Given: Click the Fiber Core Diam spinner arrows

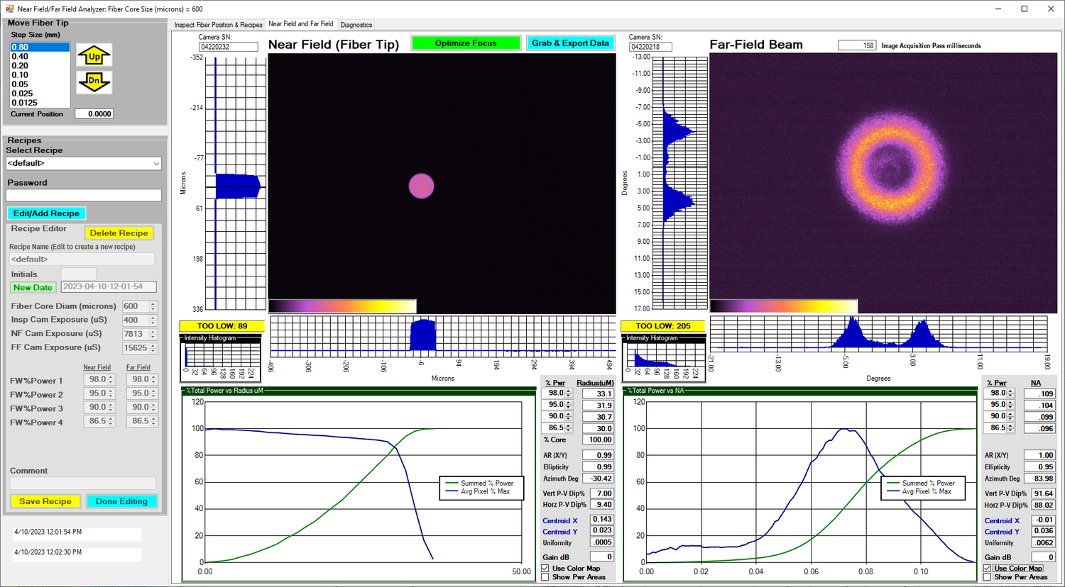Looking at the screenshot, I should (x=153, y=306).
